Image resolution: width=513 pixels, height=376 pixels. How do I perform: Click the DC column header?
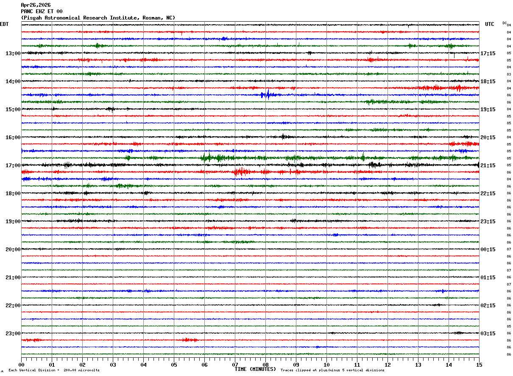point(505,23)
